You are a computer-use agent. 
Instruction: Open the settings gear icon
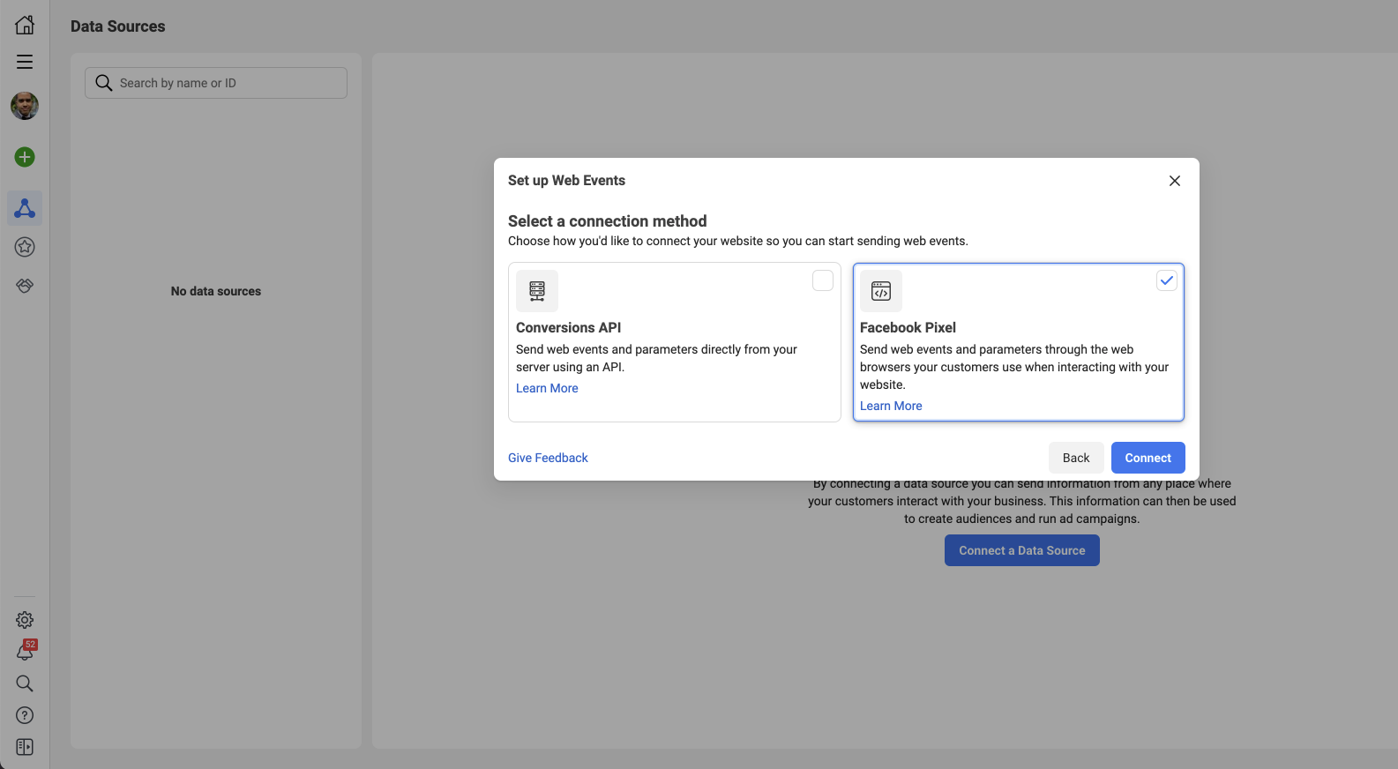[25, 620]
